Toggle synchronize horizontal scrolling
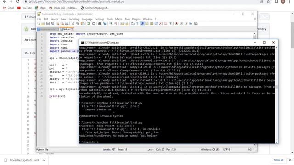 coord(127,23)
